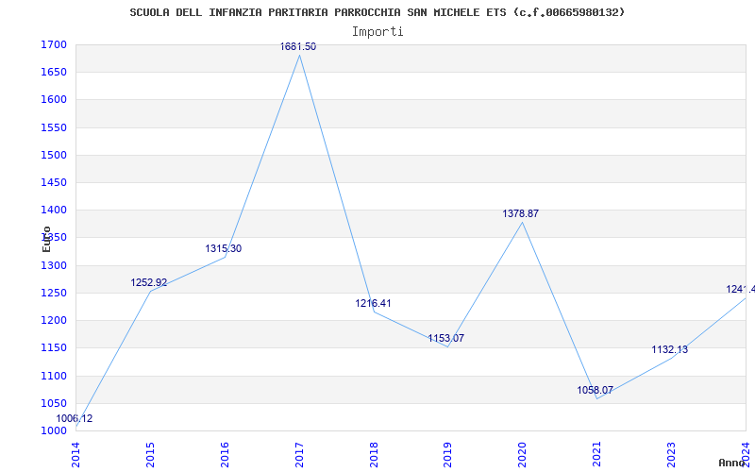Click the 1216.41 data label
This screenshot has width=755, height=472.
point(373,303)
